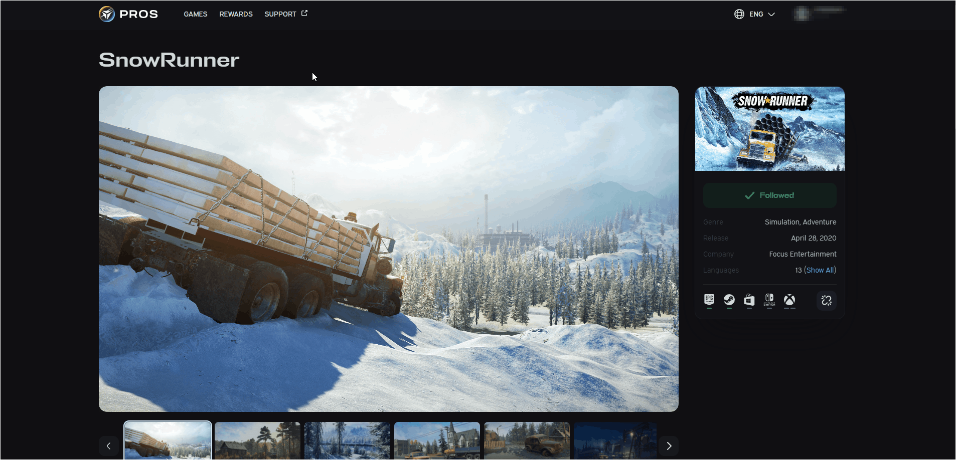This screenshot has width=956, height=460.
Task: Click the PROS logo
Action: tap(128, 14)
